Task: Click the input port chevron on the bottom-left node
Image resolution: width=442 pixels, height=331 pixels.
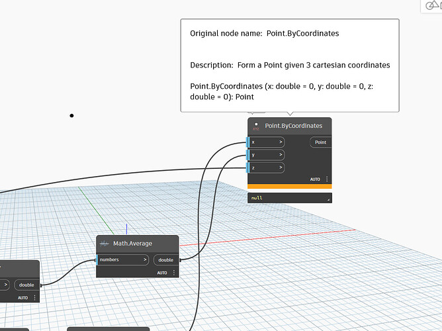Action: [6, 285]
